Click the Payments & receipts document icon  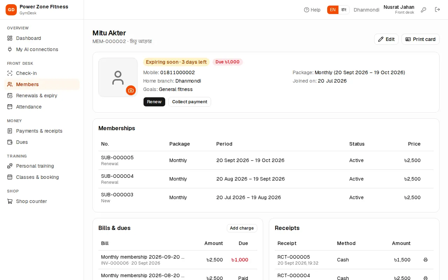pos(10,131)
